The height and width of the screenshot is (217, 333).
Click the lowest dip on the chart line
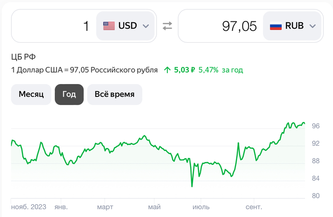point(192,186)
